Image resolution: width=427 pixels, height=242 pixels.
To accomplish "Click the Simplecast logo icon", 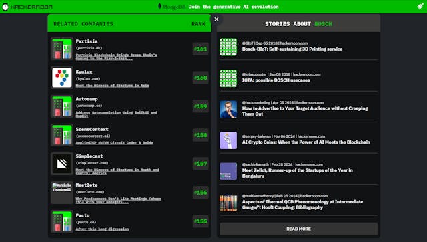I will point(62,164).
